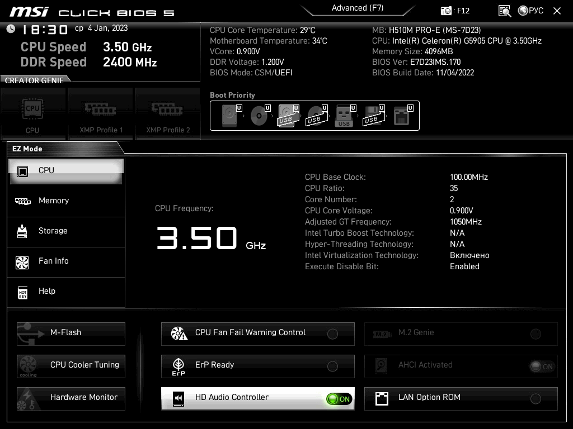Click the CREATOR GENIE header label
The width and height of the screenshot is (573, 429).
[34, 80]
